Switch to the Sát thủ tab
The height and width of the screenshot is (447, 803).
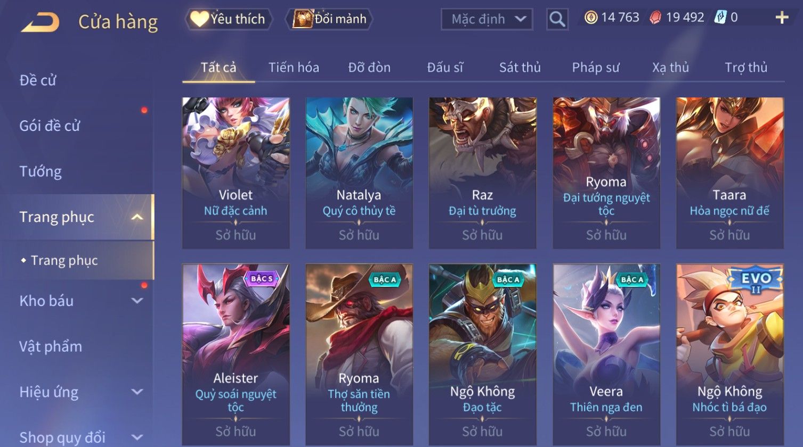tap(520, 68)
